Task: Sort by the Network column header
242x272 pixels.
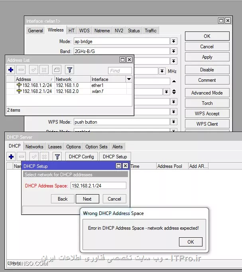Action: coord(73,79)
